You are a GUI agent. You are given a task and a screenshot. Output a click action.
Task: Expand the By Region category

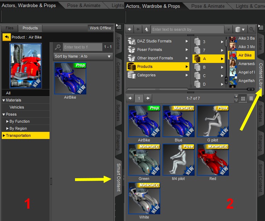[7, 128]
